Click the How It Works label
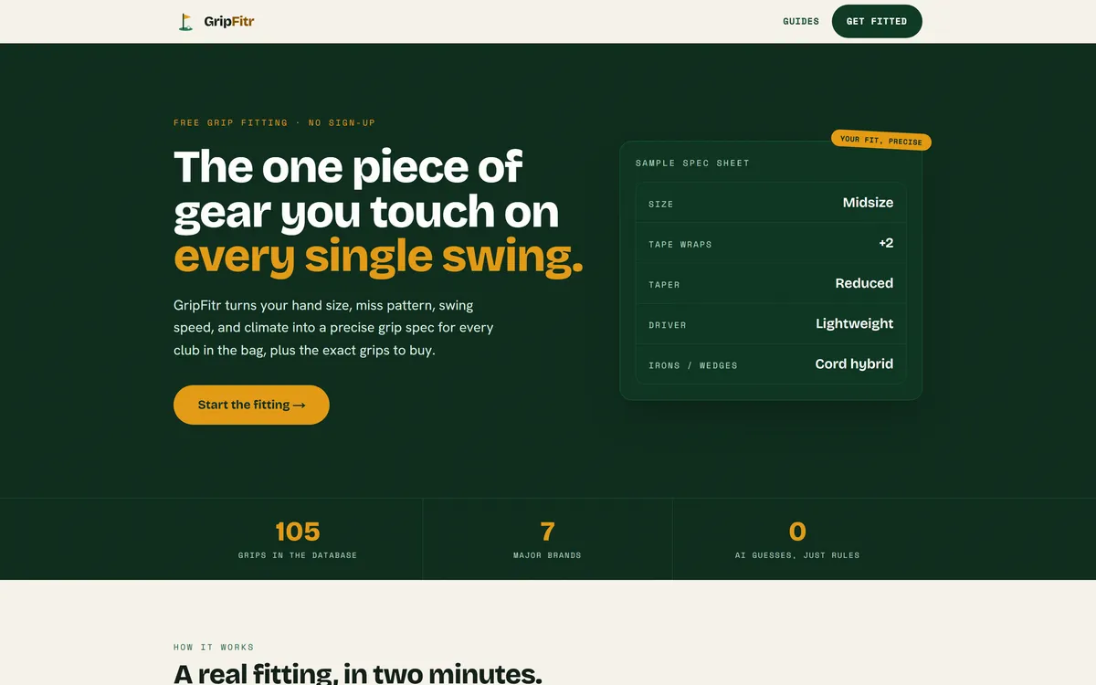Image resolution: width=1096 pixels, height=685 pixels. pos(214,647)
